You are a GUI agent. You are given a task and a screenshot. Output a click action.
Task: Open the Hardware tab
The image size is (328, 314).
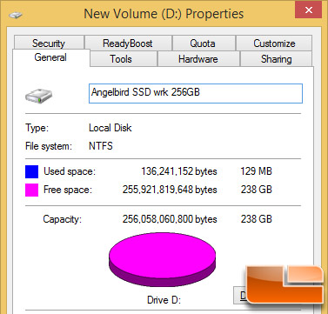[198, 59]
